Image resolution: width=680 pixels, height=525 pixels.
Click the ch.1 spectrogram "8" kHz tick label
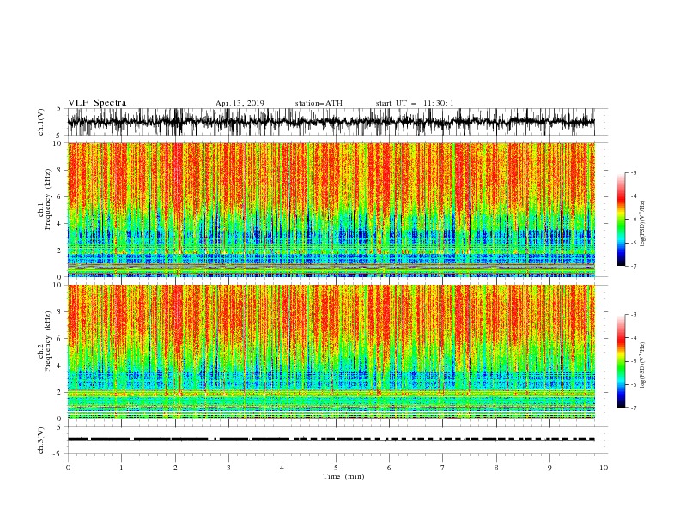point(59,170)
